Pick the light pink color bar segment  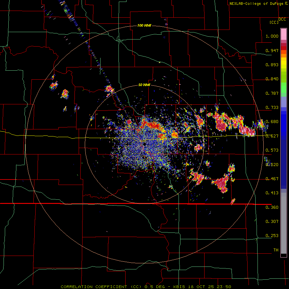coord(284,34)
